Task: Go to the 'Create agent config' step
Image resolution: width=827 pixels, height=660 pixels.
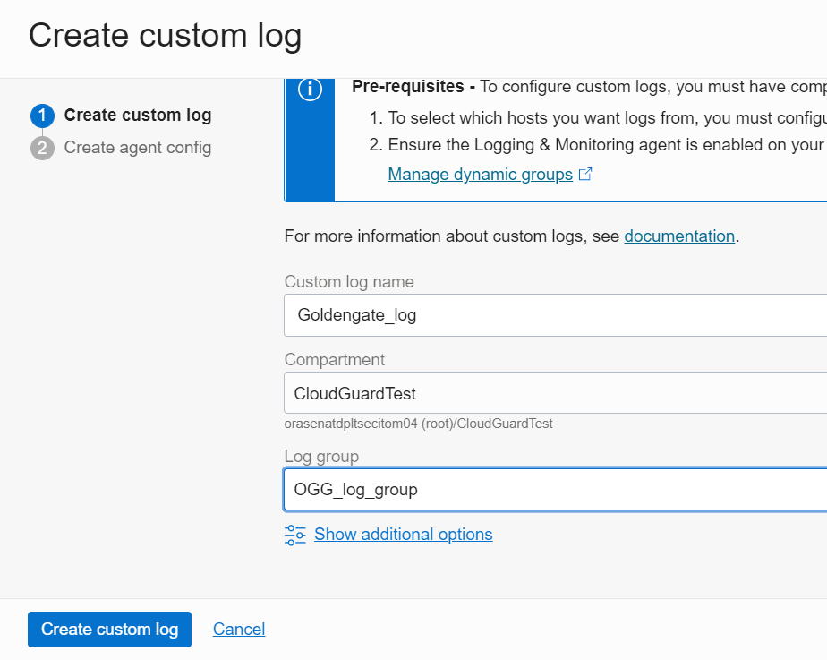Action: coord(138,148)
